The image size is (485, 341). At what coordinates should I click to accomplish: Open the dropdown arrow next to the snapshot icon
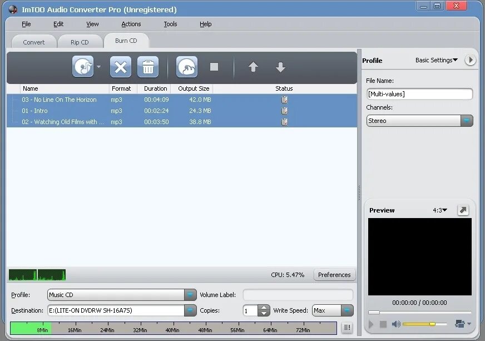point(469,324)
